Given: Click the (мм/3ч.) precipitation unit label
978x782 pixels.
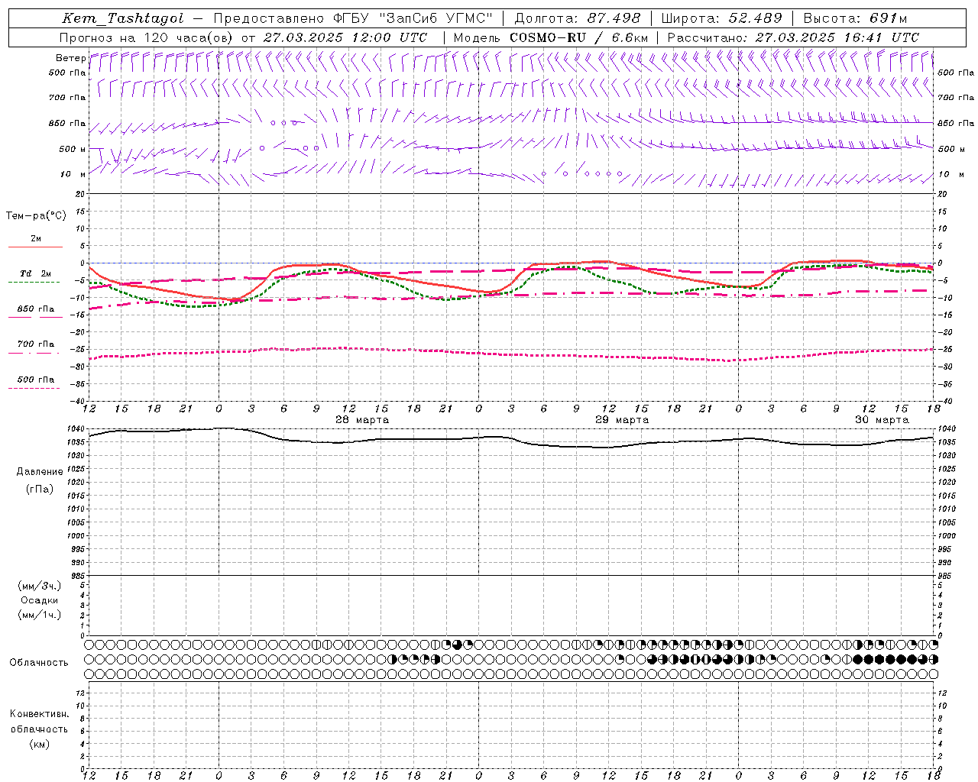Looking at the screenshot, I should click(x=40, y=586).
